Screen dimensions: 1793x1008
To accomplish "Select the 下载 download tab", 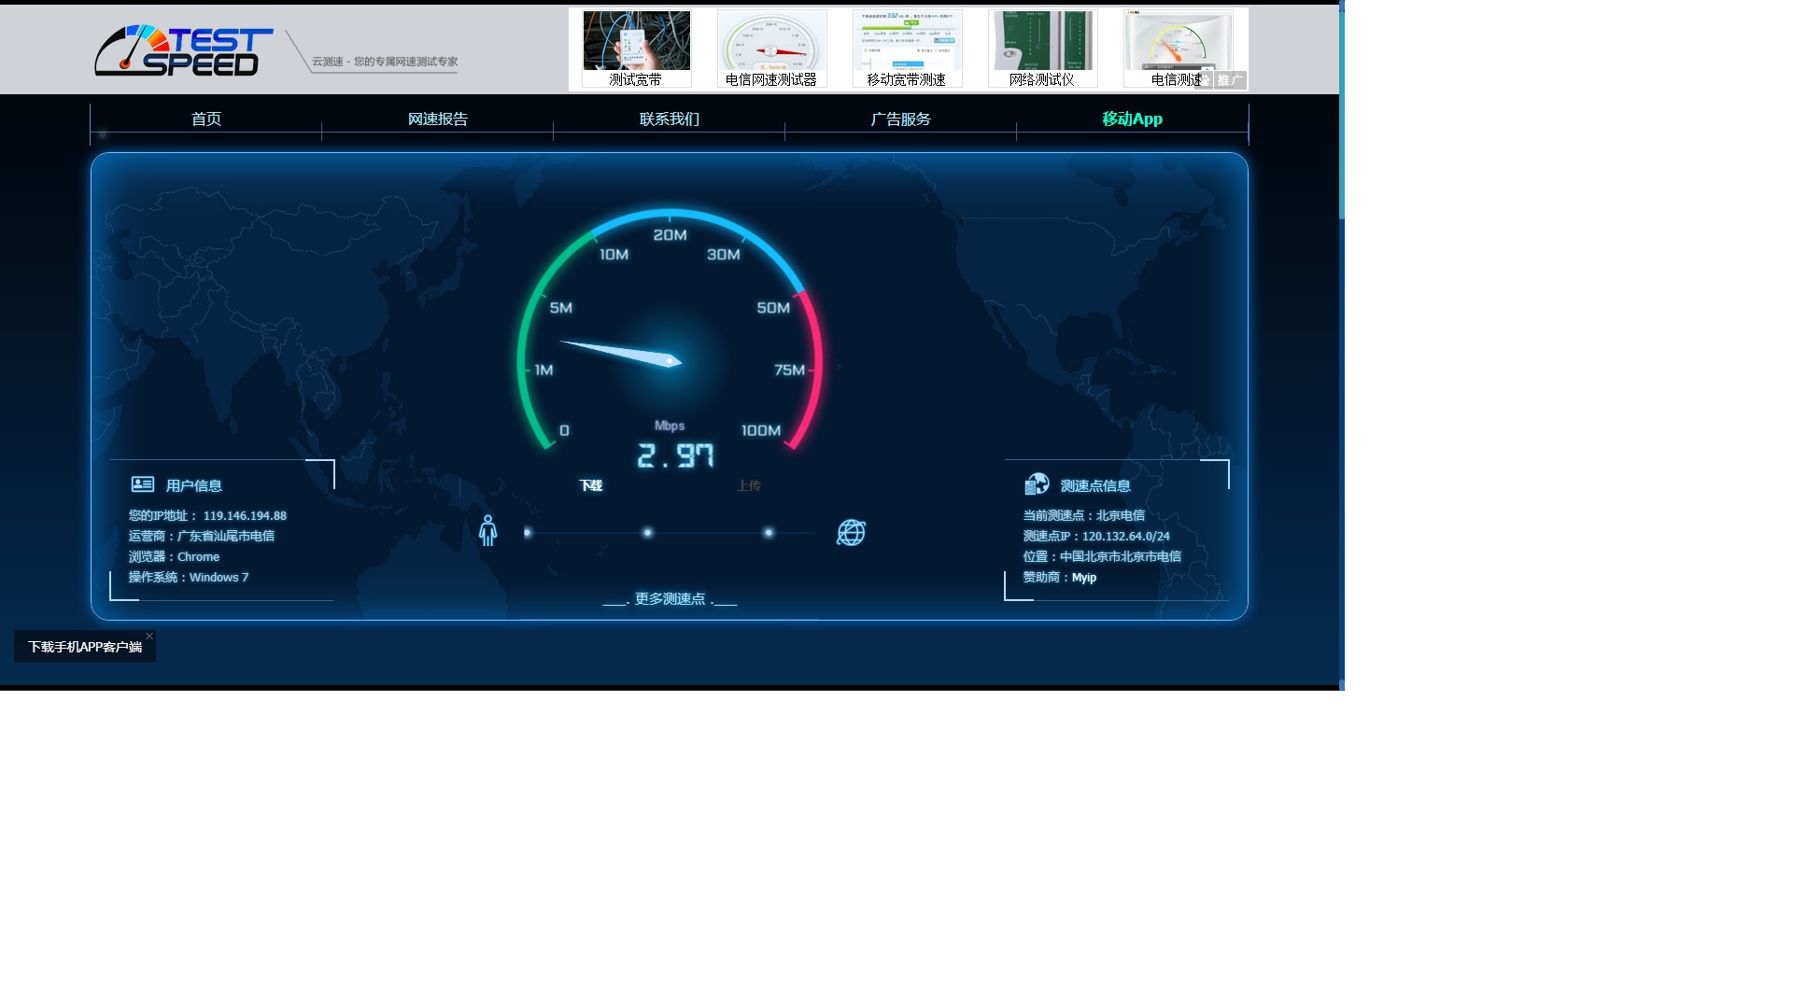I will 591,486.
